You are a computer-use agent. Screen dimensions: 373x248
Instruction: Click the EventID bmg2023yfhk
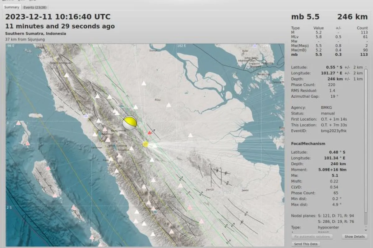tap(334, 131)
